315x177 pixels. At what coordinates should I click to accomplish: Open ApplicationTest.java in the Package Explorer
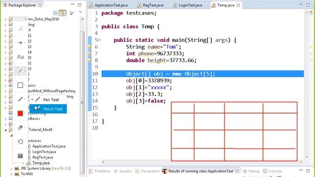49,147
